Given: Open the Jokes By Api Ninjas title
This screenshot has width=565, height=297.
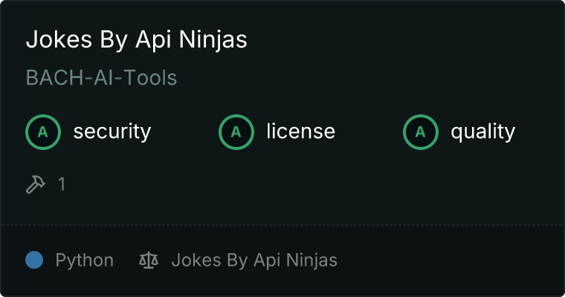Looking at the screenshot, I should point(136,40).
